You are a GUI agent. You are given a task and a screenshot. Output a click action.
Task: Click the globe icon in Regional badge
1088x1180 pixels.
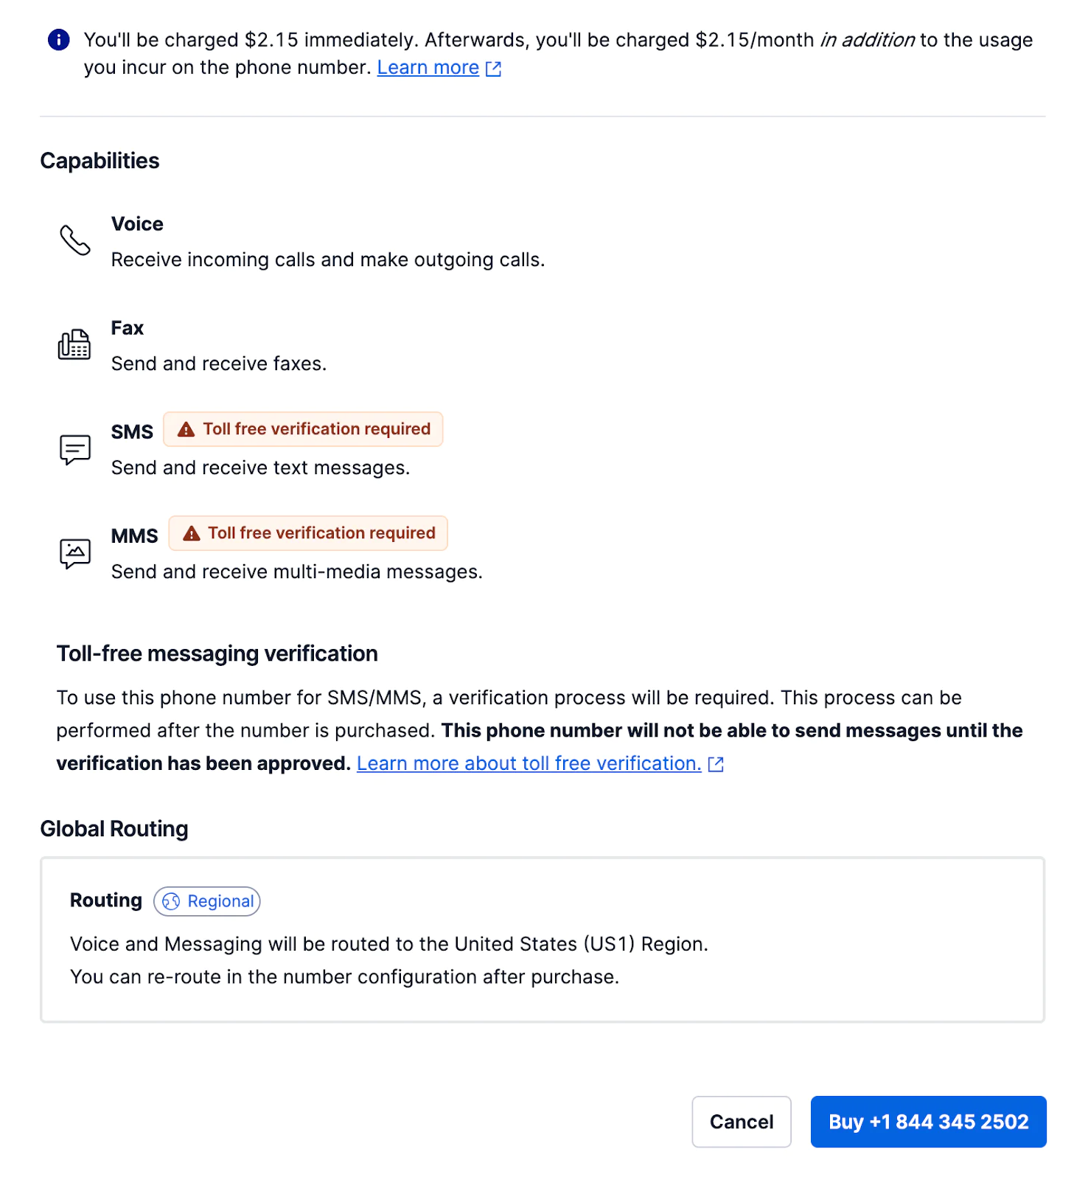171,901
